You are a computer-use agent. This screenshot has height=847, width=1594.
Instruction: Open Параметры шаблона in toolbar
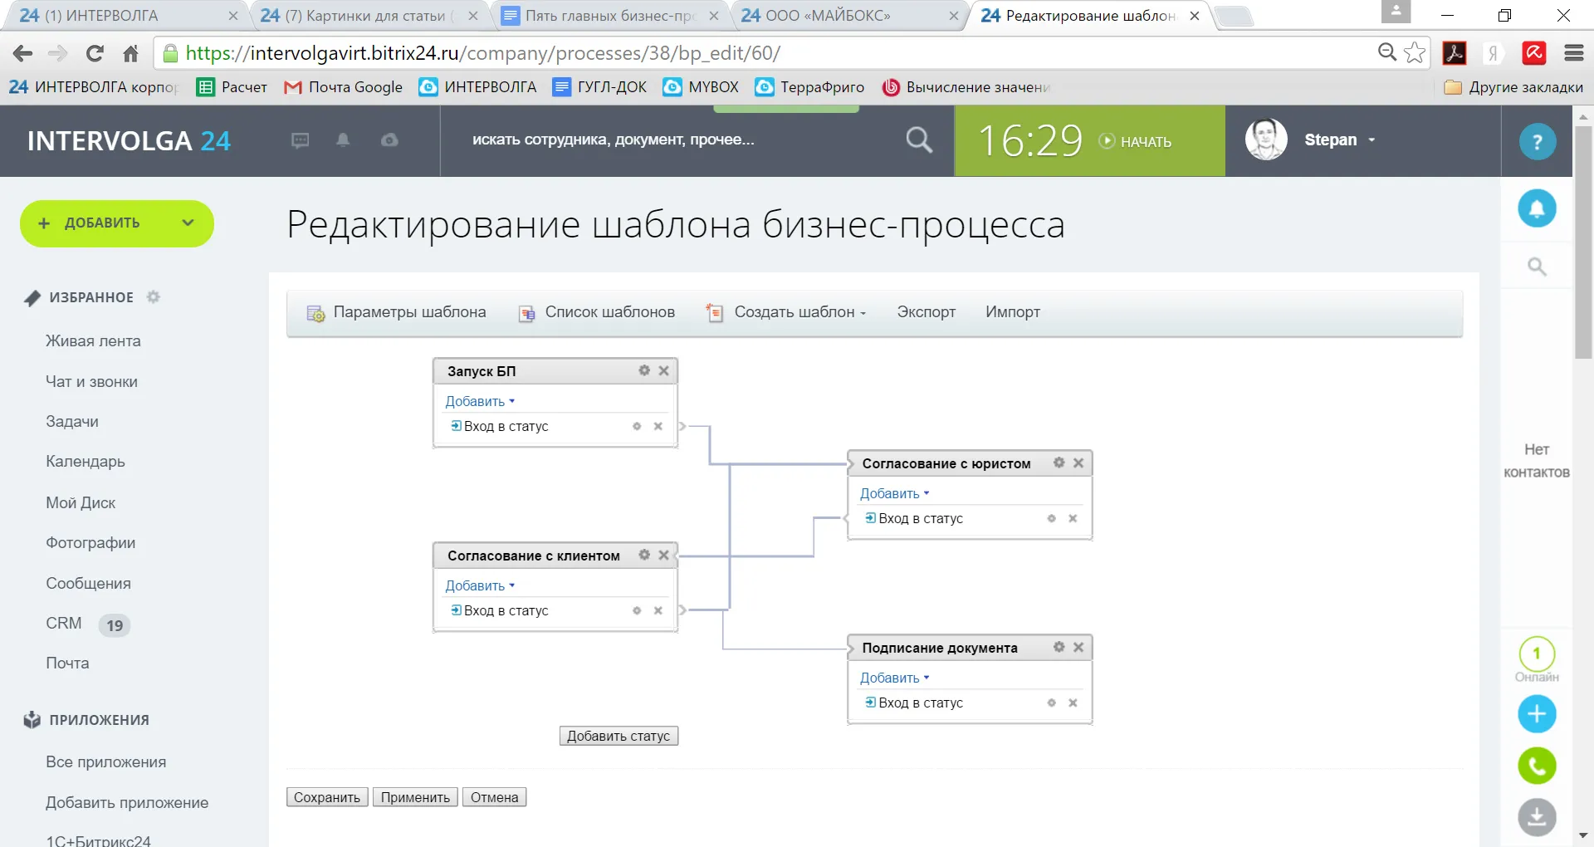(397, 312)
